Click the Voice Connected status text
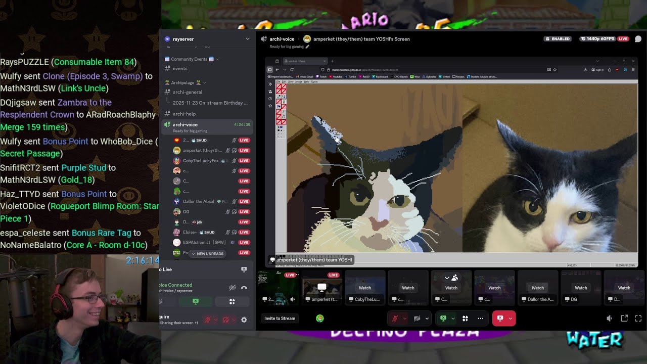Screen dimensions: 647x364 175,285
